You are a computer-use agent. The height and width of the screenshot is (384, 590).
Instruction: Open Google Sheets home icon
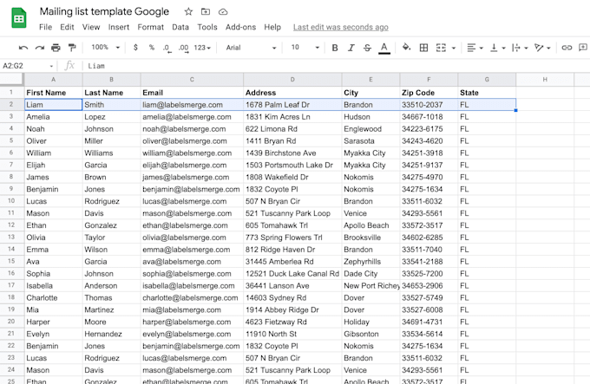[x=19, y=18]
